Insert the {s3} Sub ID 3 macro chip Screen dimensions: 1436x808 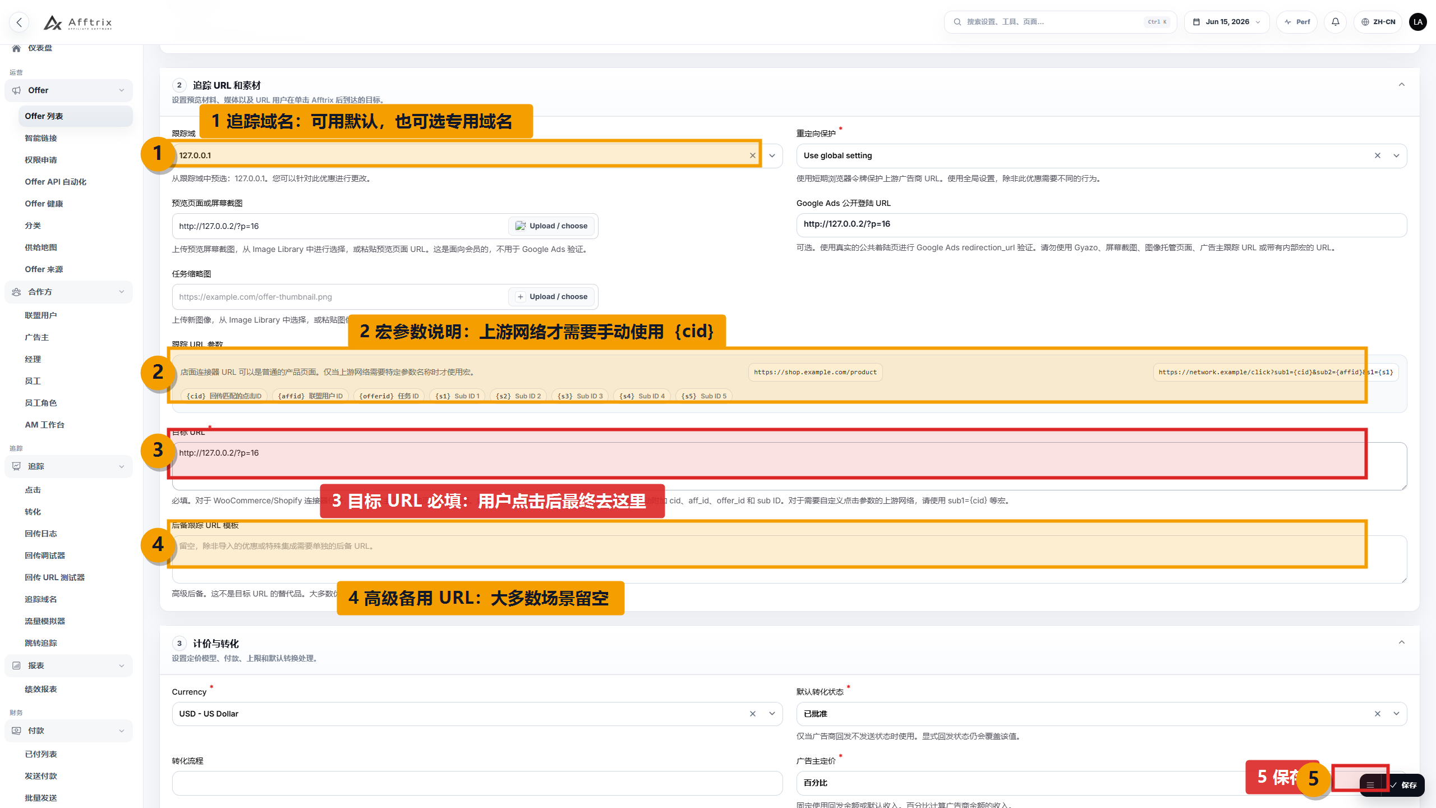(x=580, y=396)
